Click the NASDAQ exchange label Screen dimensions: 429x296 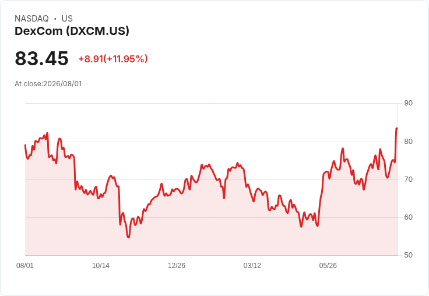click(31, 19)
